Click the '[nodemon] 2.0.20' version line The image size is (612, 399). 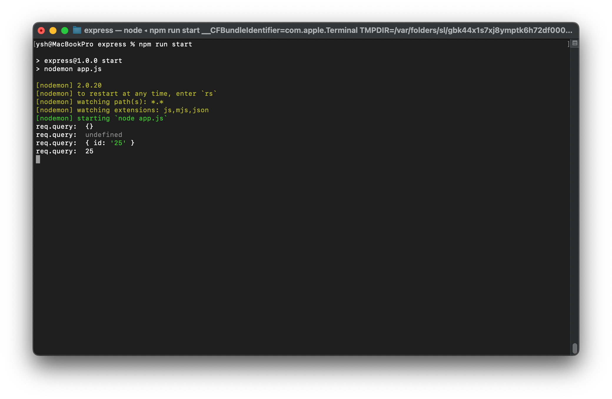click(x=68, y=85)
